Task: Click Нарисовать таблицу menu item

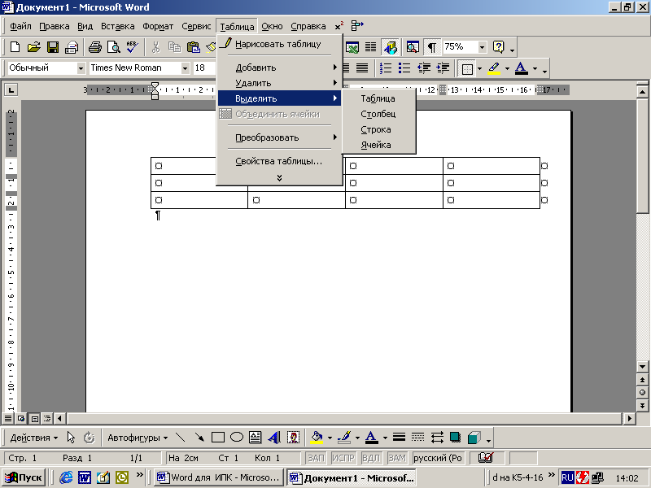Action: (279, 44)
